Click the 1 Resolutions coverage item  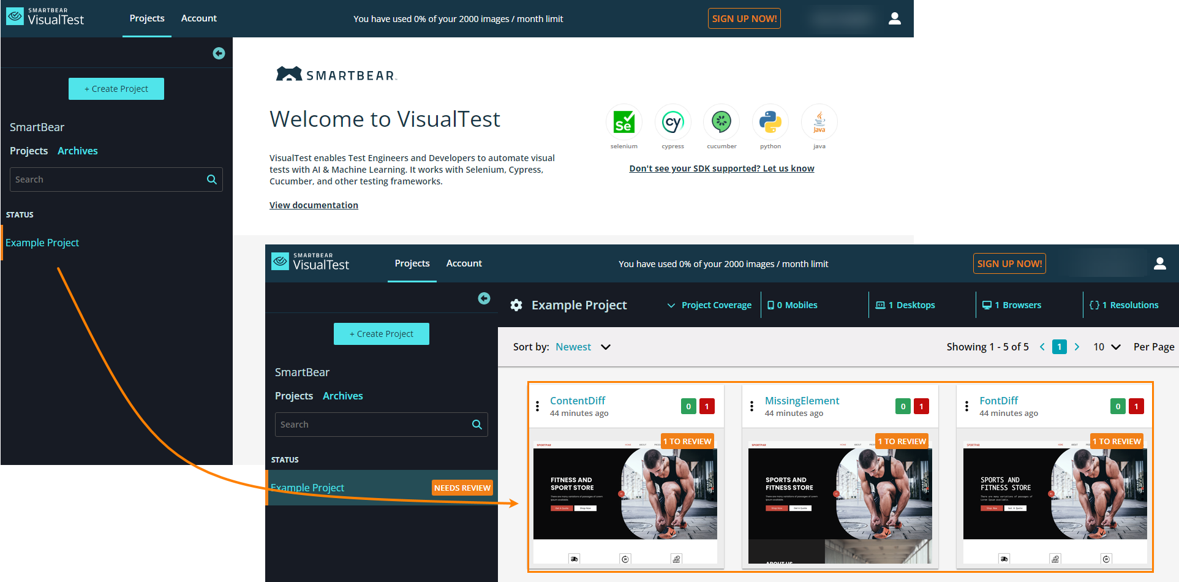click(x=1124, y=305)
